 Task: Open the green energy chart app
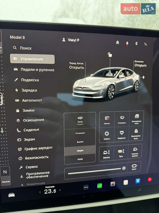100,186
